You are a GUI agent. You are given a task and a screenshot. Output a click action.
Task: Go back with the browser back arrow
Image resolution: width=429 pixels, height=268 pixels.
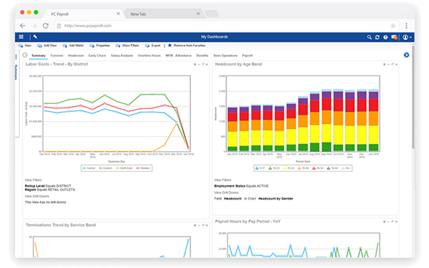[23, 25]
